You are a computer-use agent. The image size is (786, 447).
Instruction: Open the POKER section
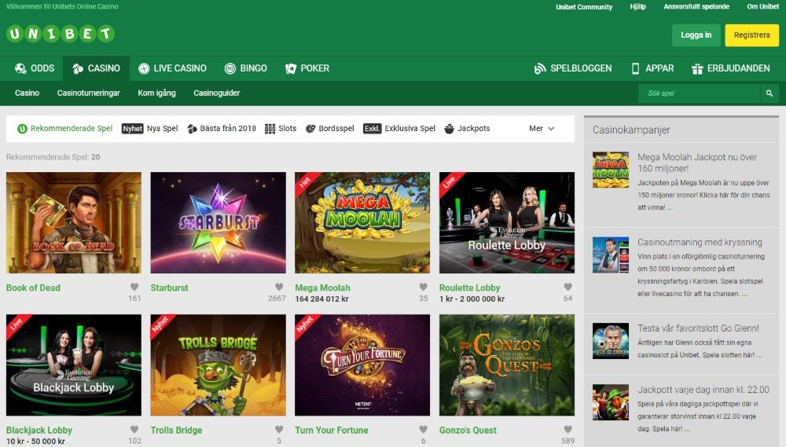point(307,68)
